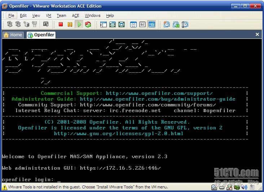This screenshot has height=192, width=264.
Task: Click the '(C) 2001-2008 Openfiler' copyright line
Action: point(117,122)
